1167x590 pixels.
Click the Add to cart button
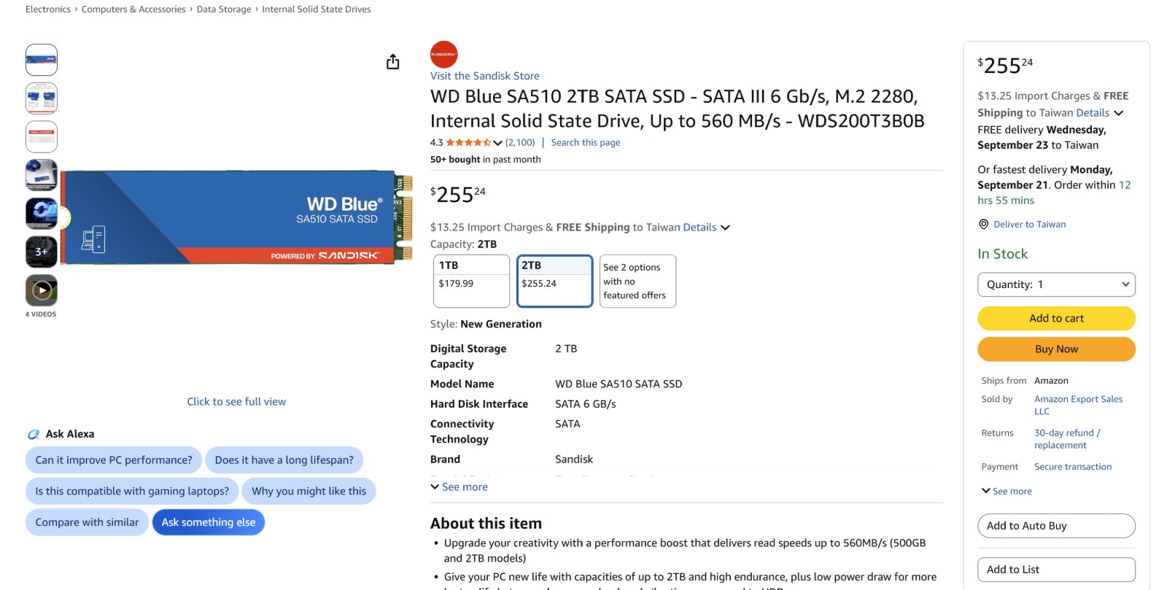coord(1056,318)
